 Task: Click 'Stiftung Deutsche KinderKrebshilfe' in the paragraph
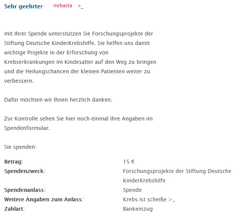click(x=49, y=43)
